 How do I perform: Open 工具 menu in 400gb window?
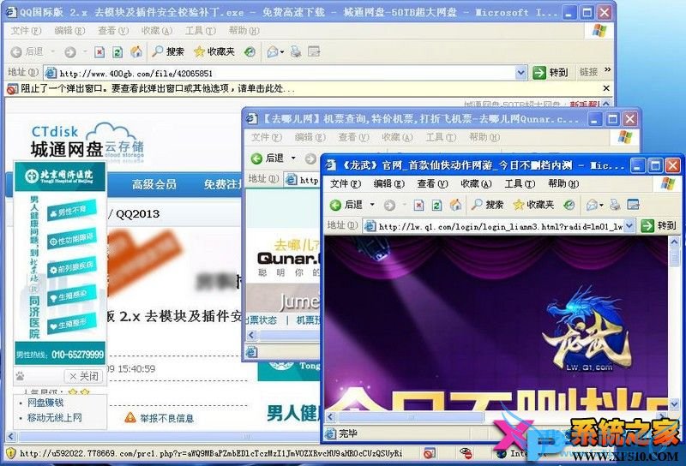(201, 31)
